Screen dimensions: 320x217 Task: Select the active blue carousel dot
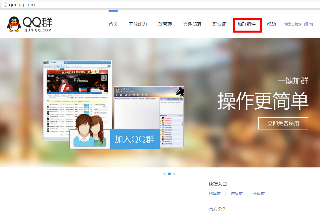[x=169, y=174]
